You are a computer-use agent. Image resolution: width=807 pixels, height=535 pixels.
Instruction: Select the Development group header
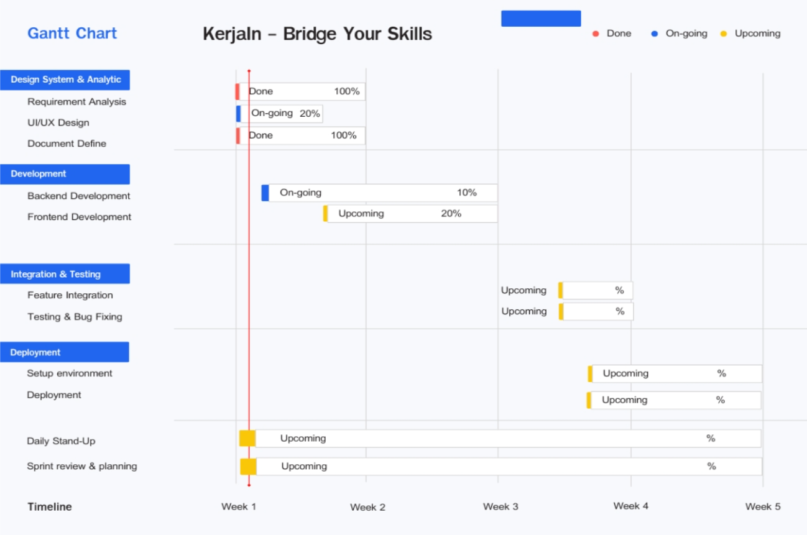click(x=65, y=174)
